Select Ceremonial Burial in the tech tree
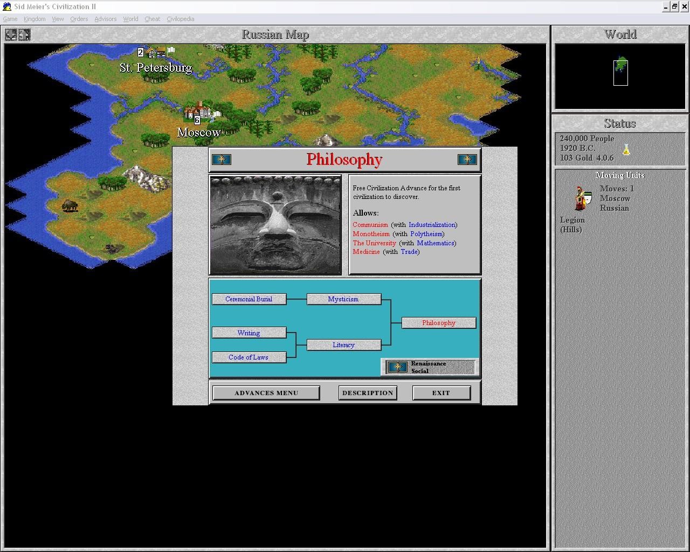Screen dimensions: 690x552 point(249,299)
